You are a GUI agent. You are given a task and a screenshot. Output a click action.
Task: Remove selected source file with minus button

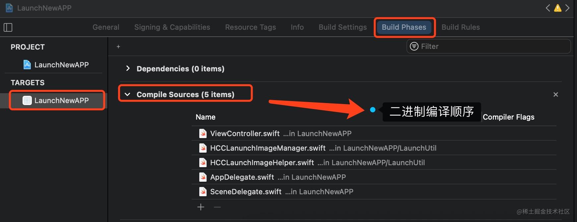pyautogui.click(x=217, y=207)
